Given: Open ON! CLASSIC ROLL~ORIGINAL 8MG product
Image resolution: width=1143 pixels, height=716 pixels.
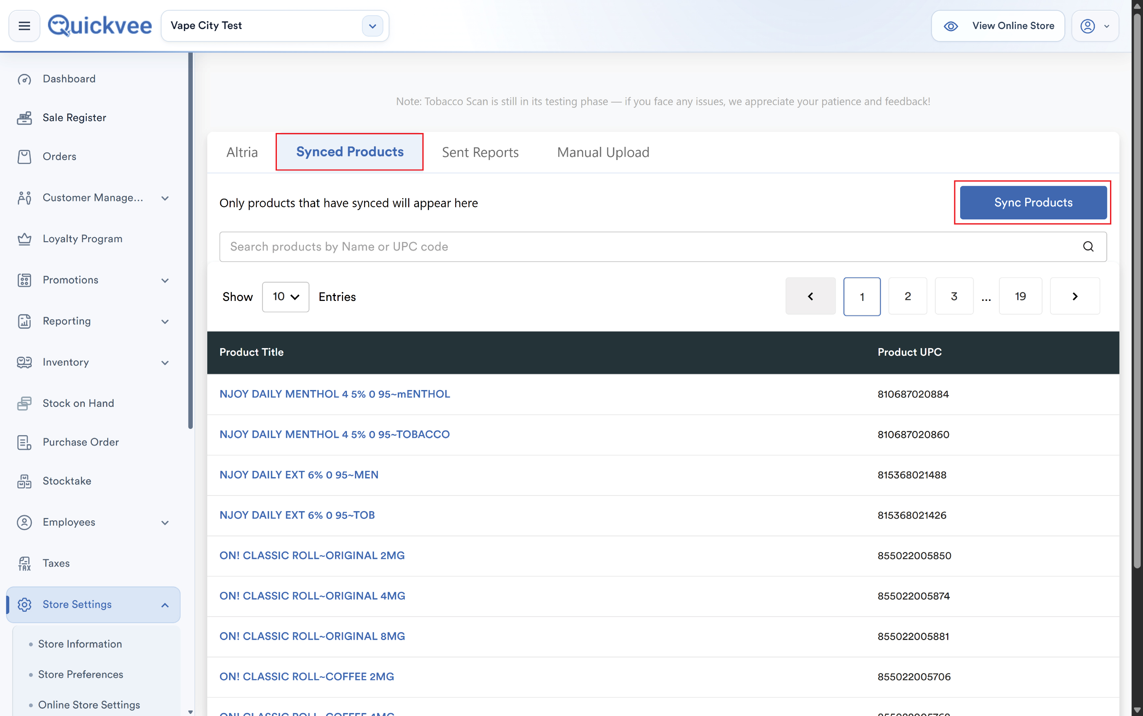Looking at the screenshot, I should click(312, 636).
